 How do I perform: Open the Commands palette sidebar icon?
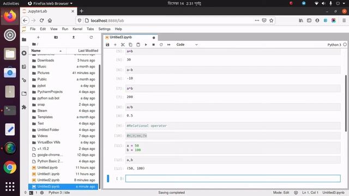coord(24,66)
